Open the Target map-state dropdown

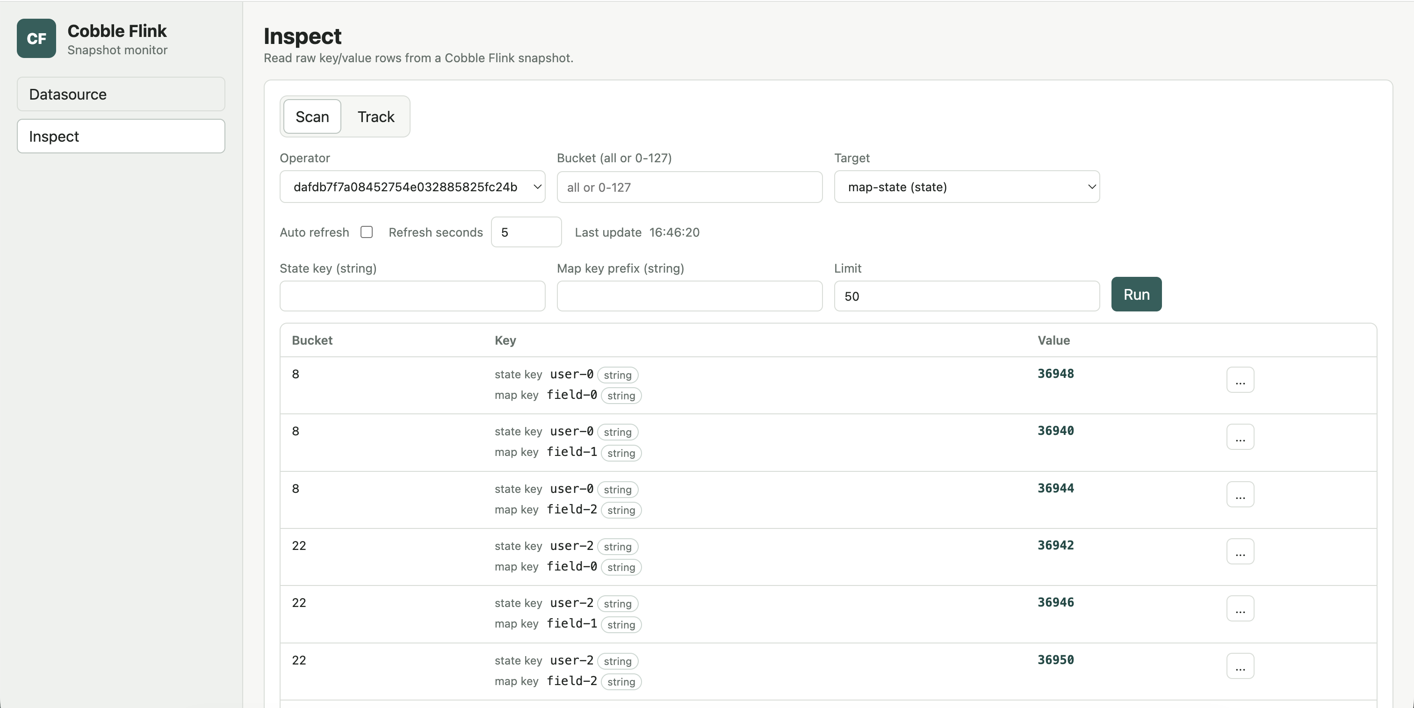pyautogui.click(x=967, y=187)
